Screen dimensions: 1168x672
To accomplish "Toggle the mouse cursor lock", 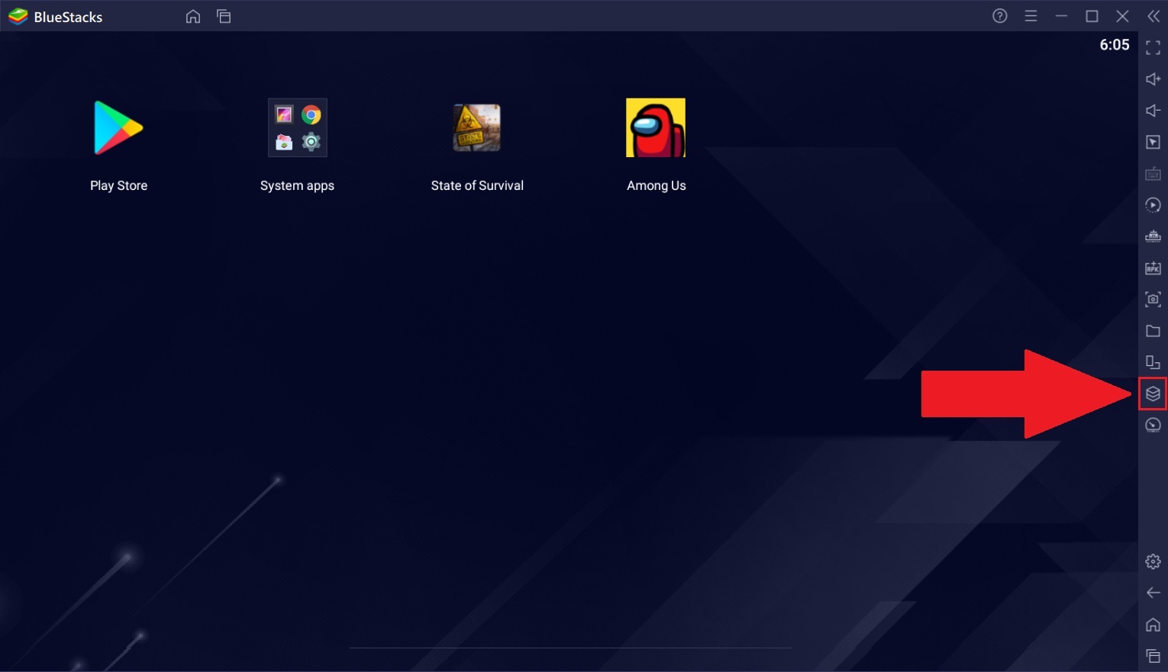I will click(1153, 142).
